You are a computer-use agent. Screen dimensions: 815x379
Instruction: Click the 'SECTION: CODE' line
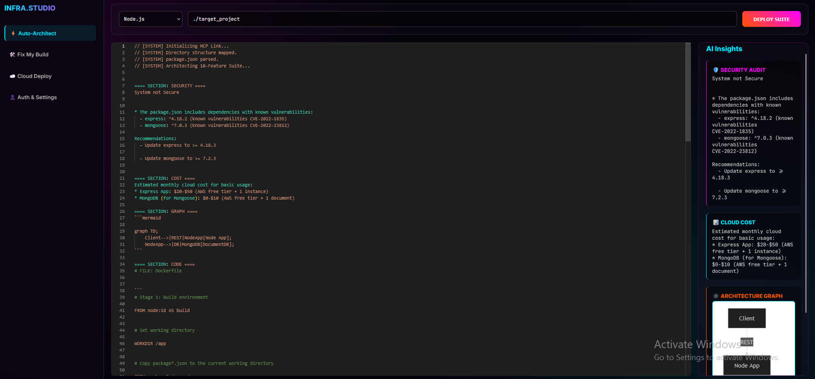[x=164, y=264]
